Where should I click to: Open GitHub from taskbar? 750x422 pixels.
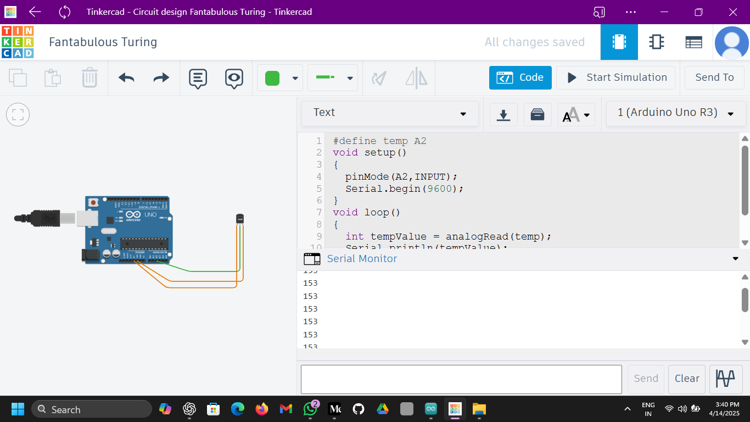pyautogui.click(x=359, y=409)
